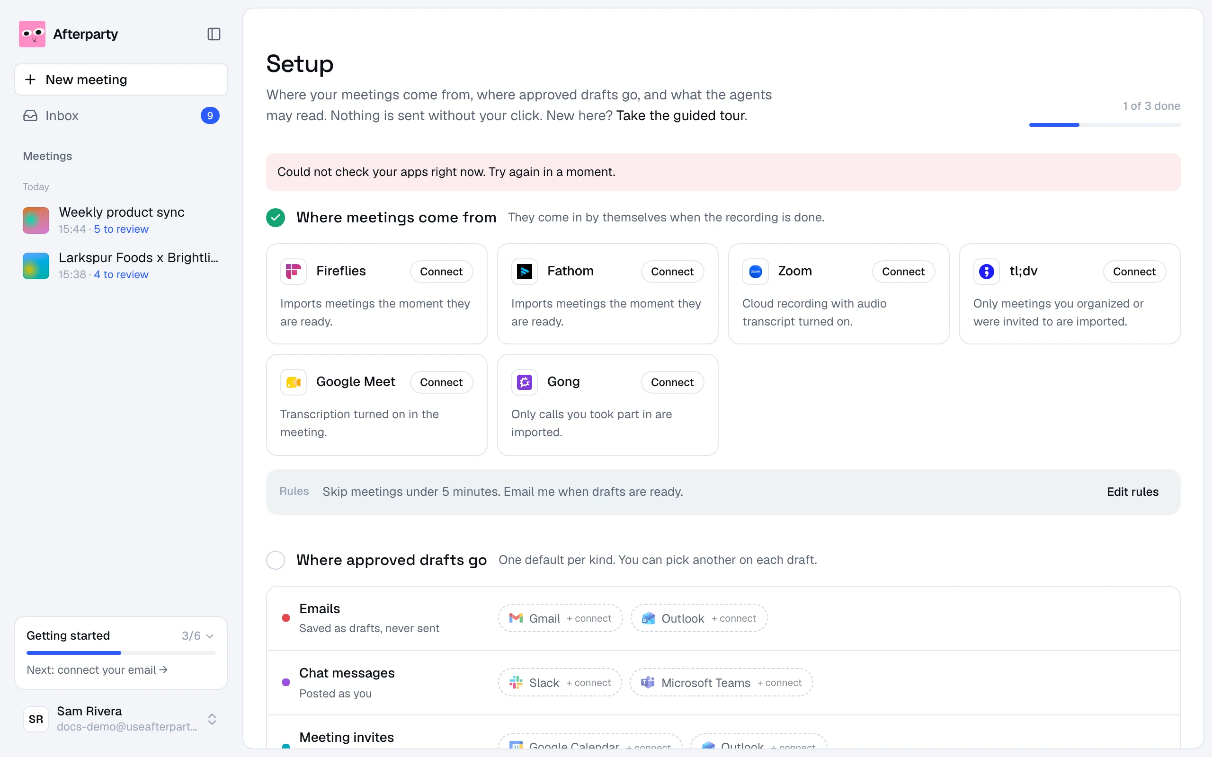1212x757 pixels.
Task: Open the Sam Rivera account switcher
Action: [x=121, y=719]
